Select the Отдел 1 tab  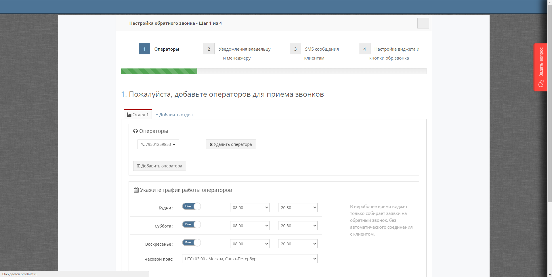(138, 114)
